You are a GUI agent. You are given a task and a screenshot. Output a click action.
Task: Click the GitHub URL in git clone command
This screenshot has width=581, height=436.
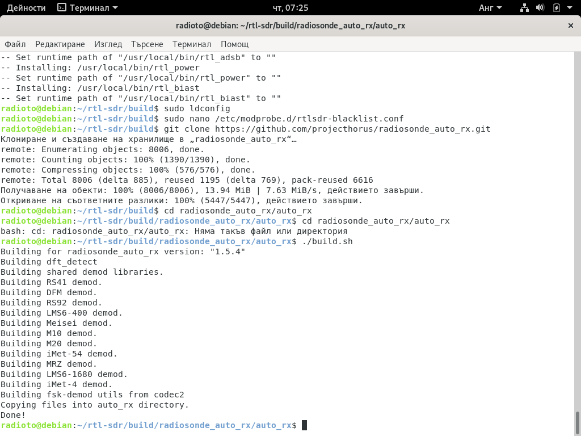352,129
